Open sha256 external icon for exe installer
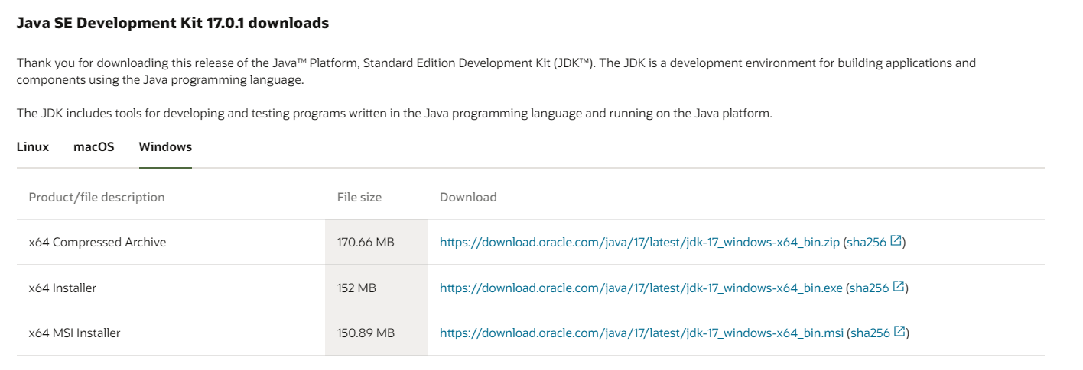 click(x=899, y=288)
